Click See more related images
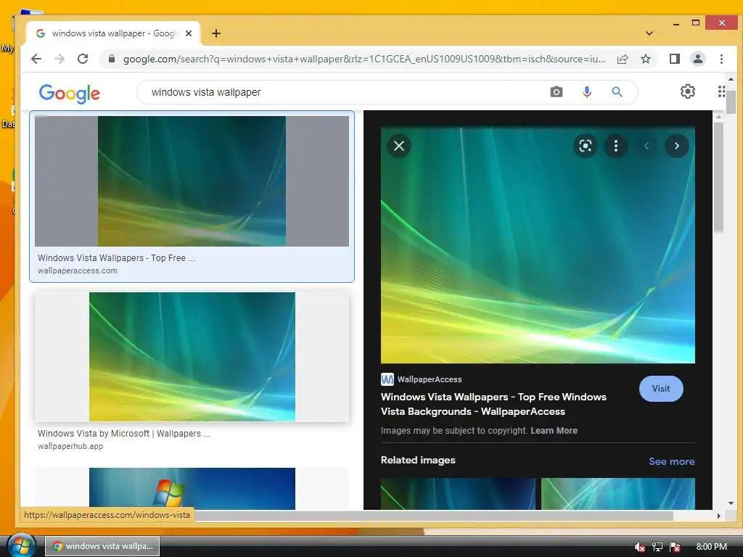The image size is (743, 557). tap(671, 461)
